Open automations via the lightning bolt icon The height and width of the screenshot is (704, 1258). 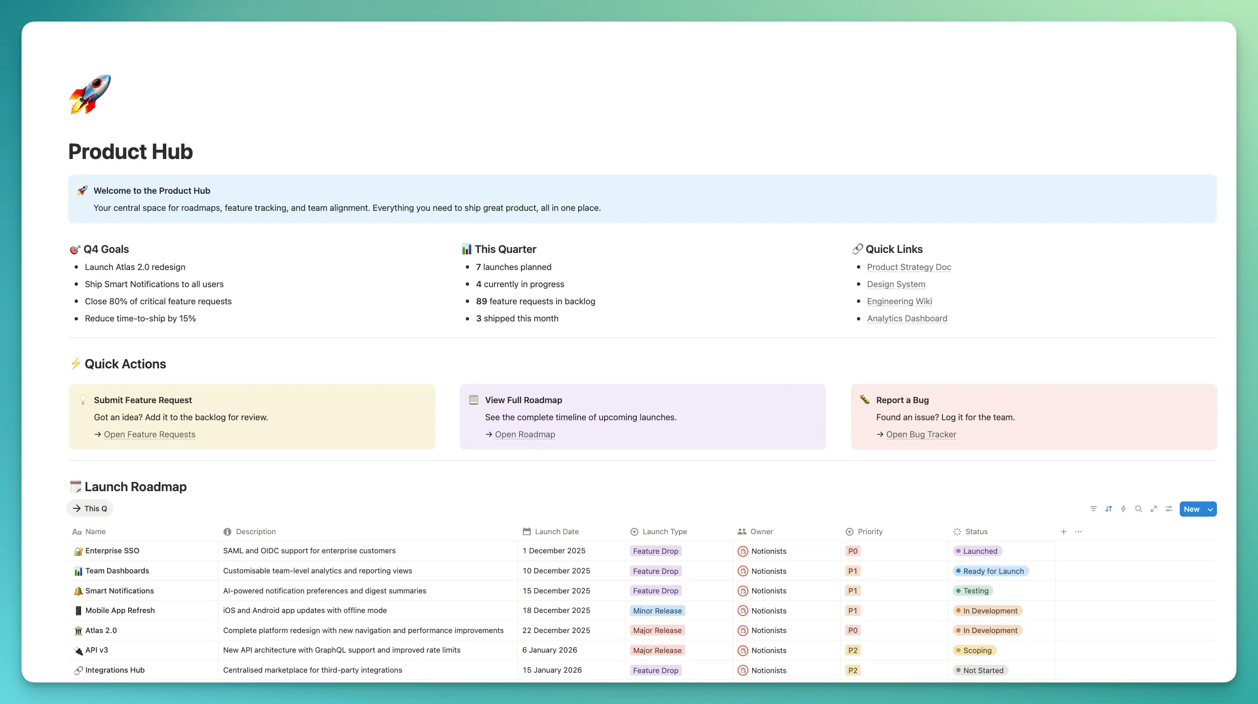[x=1123, y=509]
